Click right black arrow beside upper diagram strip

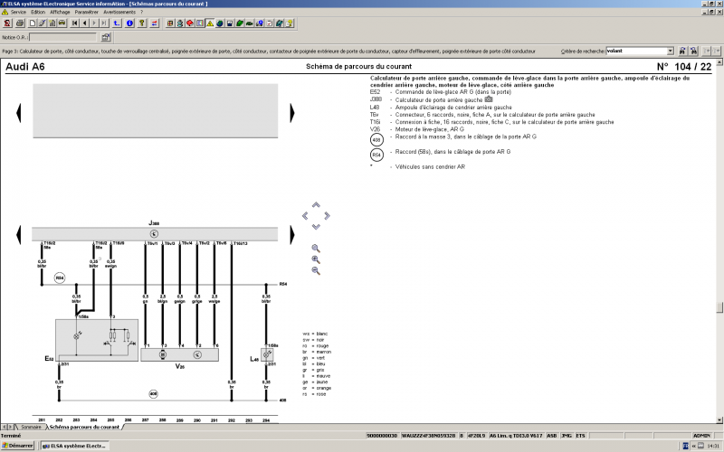292,112
